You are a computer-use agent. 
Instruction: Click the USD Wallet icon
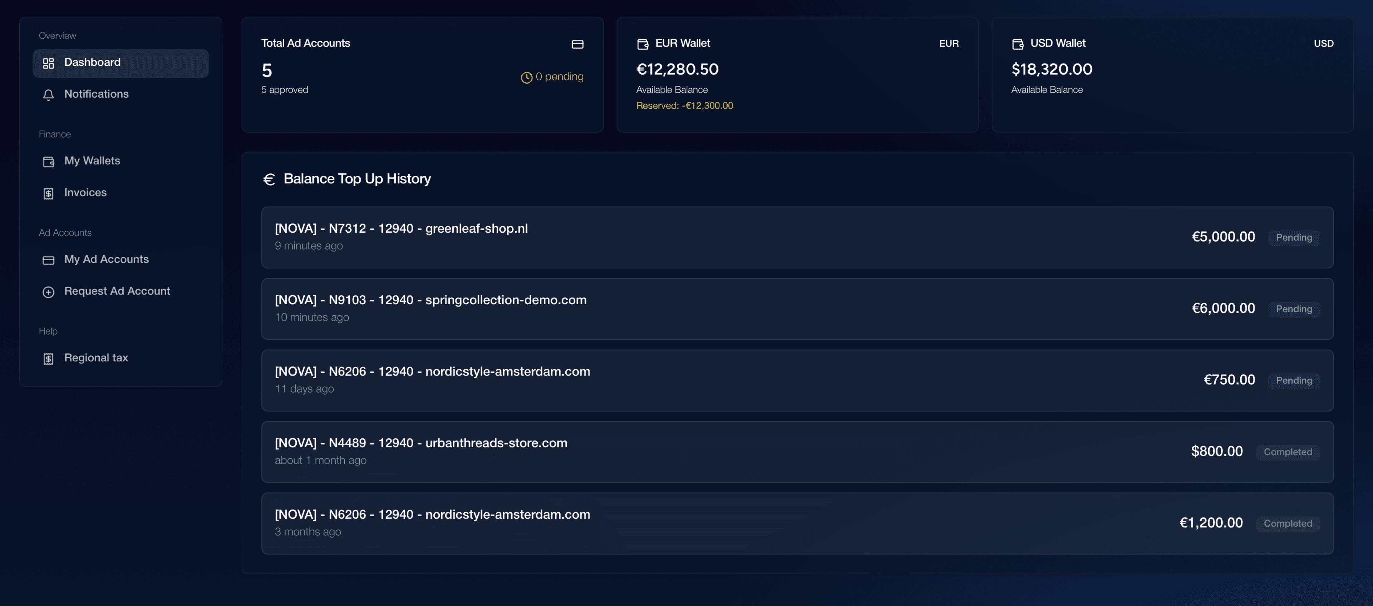(x=1018, y=44)
